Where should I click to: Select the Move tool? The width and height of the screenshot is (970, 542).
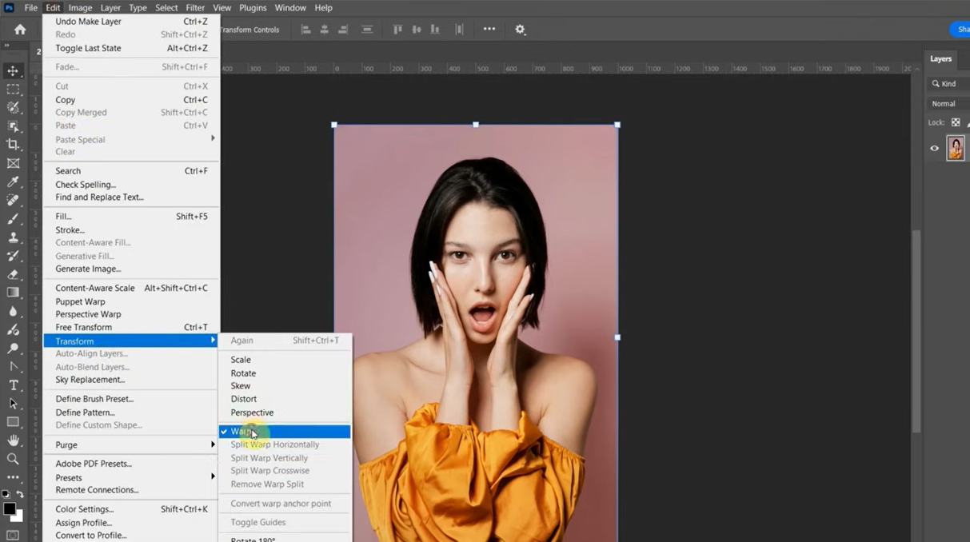13,71
